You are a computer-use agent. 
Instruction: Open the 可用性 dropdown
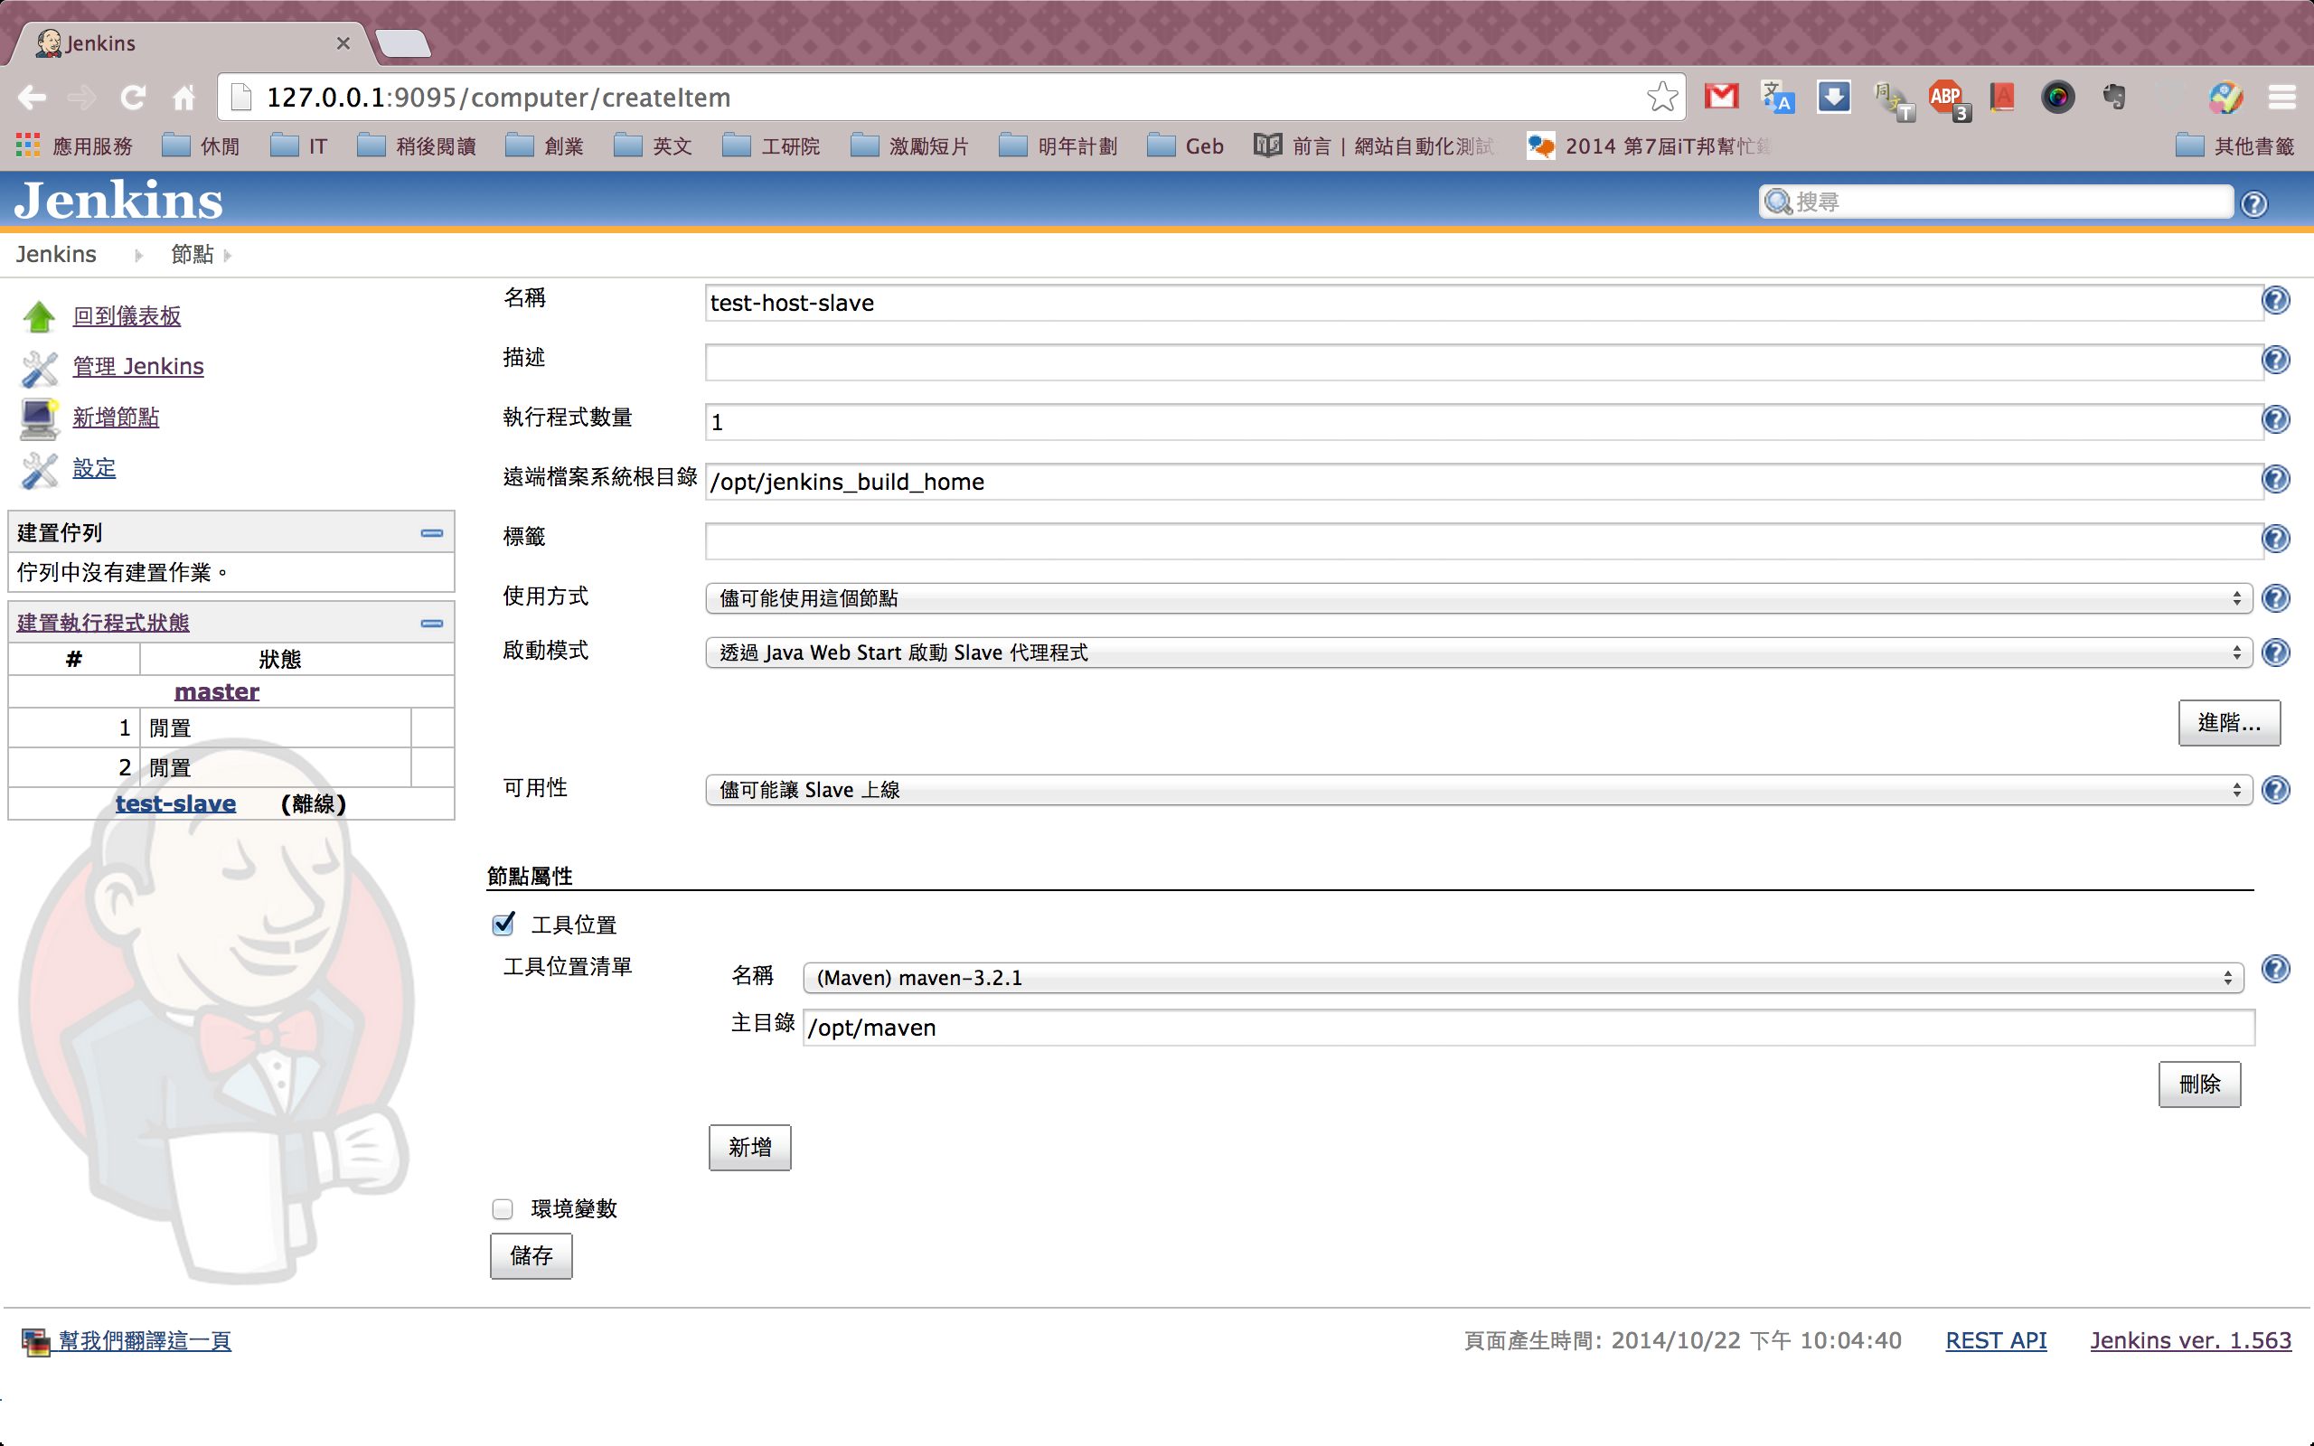[1478, 790]
